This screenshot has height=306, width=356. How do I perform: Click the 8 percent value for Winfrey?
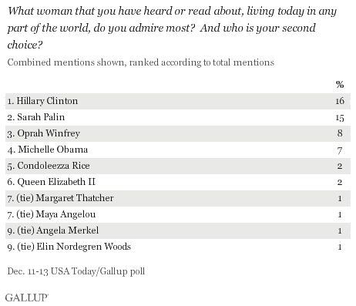tap(340, 133)
